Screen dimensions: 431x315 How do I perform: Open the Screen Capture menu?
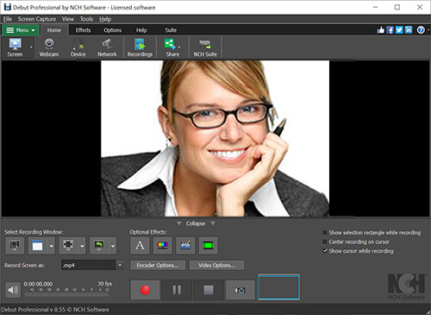[x=37, y=19]
